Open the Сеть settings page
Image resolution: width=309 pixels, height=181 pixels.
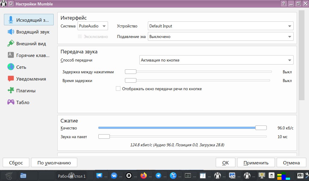click(29, 67)
